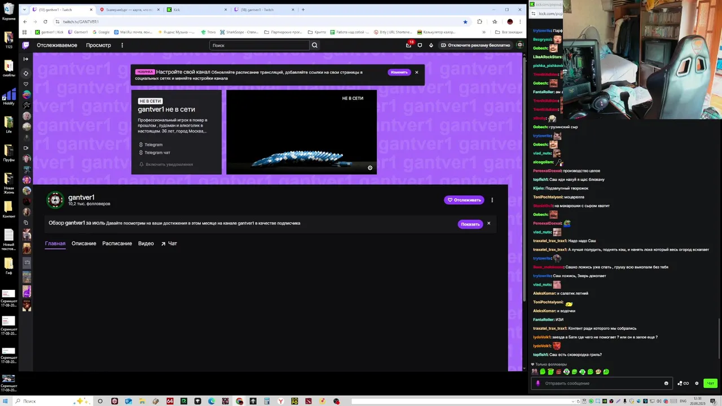Open the Bits crown icon in header

[431, 45]
